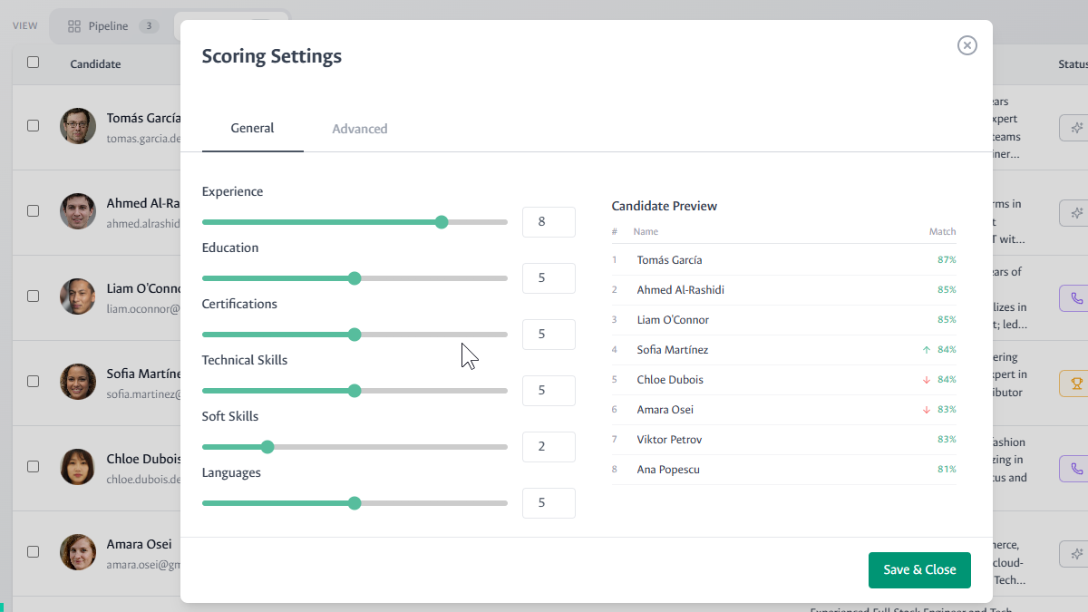1088x612 pixels.
Task: Click the Save & Close button
Action: point(919,569)
